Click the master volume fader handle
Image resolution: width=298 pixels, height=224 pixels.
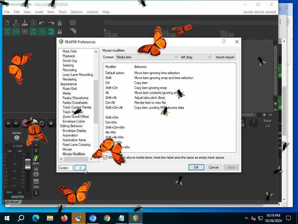pos(28,164)
